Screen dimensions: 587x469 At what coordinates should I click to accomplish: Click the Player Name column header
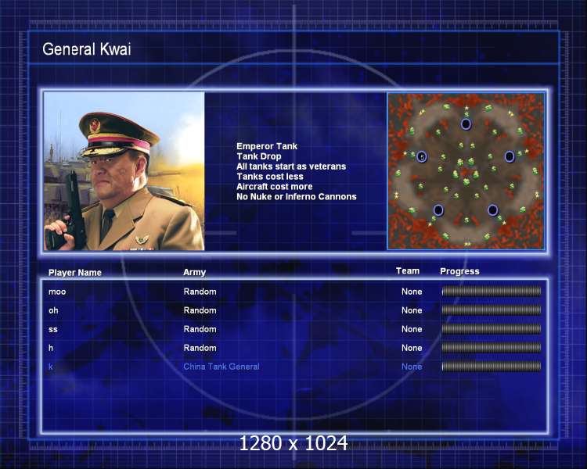coord(75,273)
